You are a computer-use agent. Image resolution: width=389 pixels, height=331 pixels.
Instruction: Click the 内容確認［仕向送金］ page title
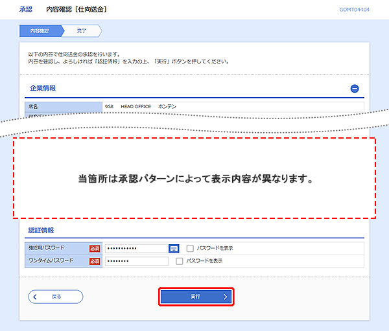click(77, 10)
